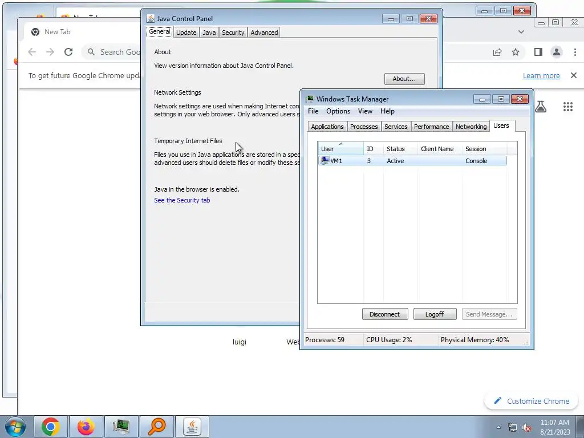Select Java General tab
This screenshot has height=438, width=584.
(160, 32)
